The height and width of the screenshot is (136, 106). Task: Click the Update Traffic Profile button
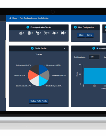[39, 101]
